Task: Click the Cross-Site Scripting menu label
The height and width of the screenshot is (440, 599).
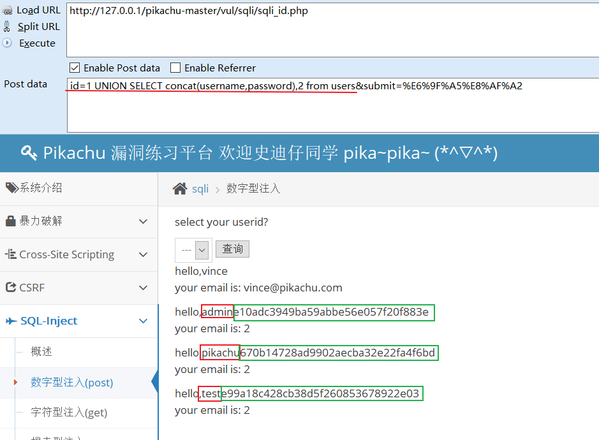Action: tap(67, 255)
